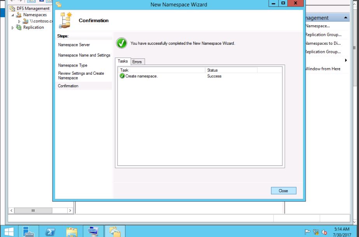Select the 'Create namespace.' task row text
The image size is (359, 237).
click(142, 76)
